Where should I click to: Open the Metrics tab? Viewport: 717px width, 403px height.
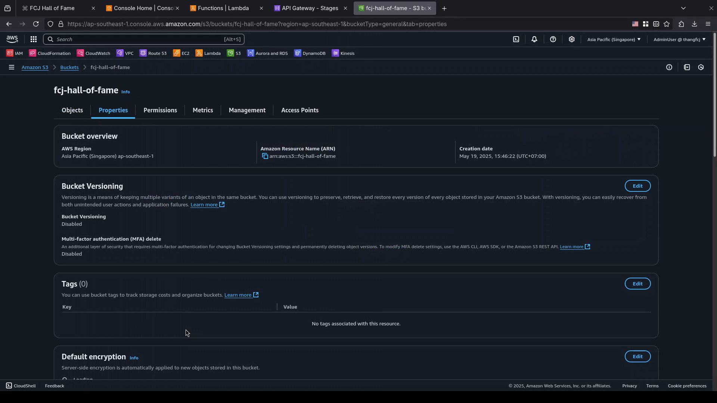203,110
